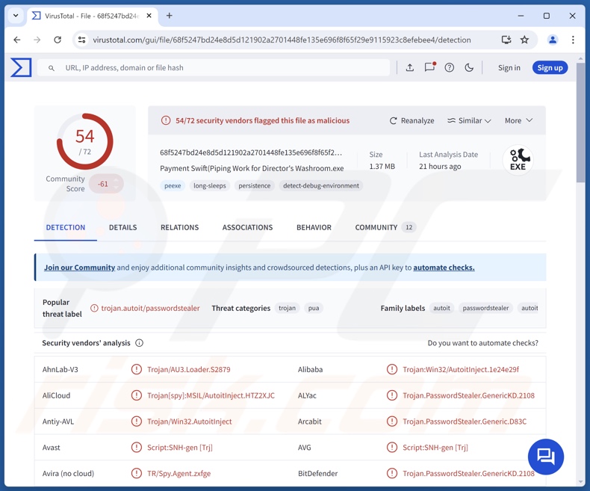The image size is (590, 491).
Task: Click the file hash text
Action: pyautogui.click(x=251, y=152)
